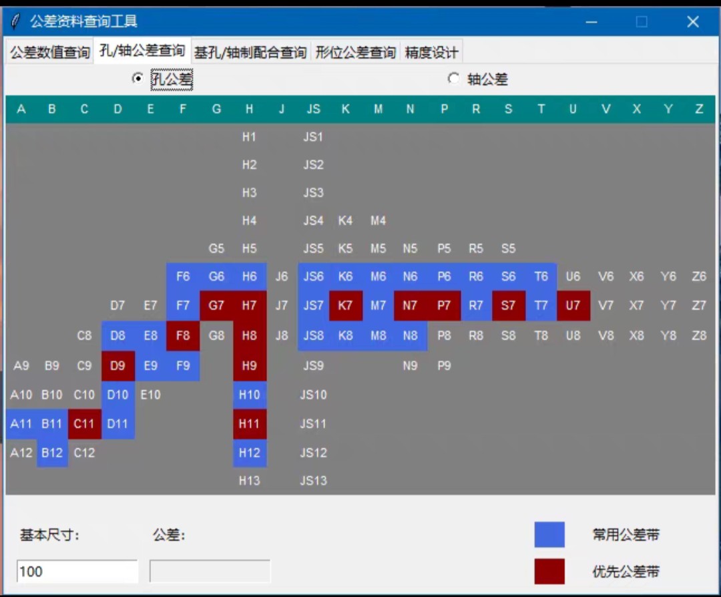Minimize the 公差资料查询工具 window
Image resolution: width=721 pixels, height=597 pixels.
(591, 21)
